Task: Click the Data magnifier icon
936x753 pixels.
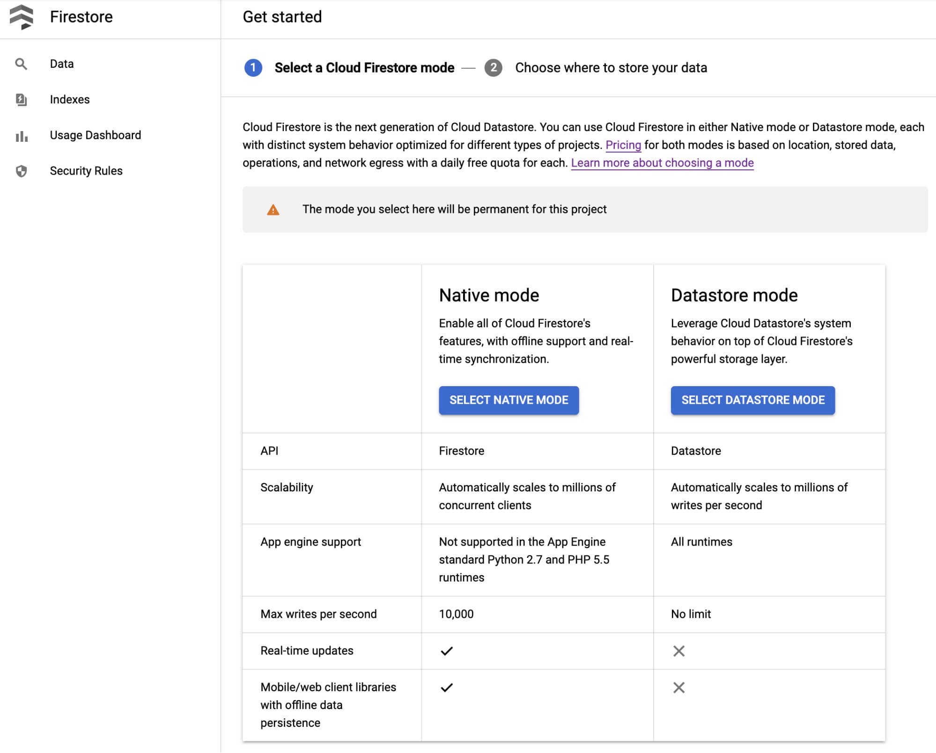Action: [x=21, y=64]
